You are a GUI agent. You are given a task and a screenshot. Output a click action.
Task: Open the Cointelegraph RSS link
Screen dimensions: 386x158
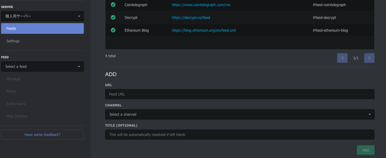201,5
